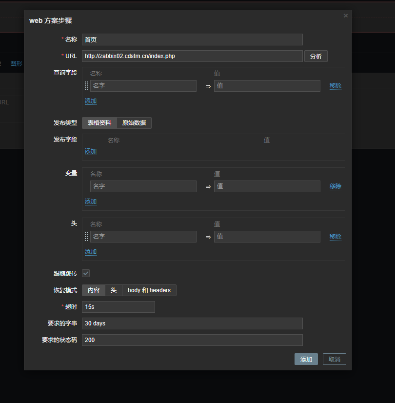395x403 pixels.
Task: Grab the drag handle on the 头 row
Action: [x=86, y=237]
